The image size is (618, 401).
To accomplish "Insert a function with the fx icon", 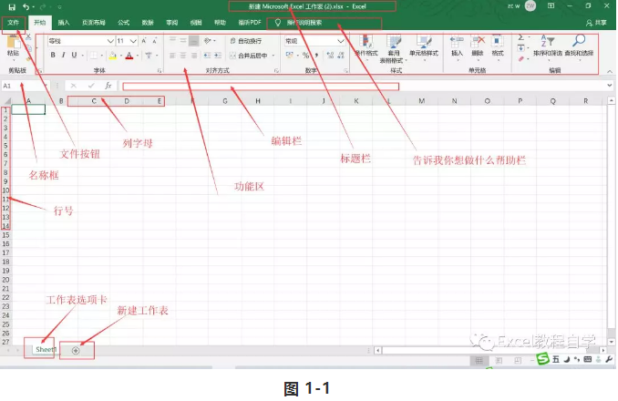I will click(108, 86).
